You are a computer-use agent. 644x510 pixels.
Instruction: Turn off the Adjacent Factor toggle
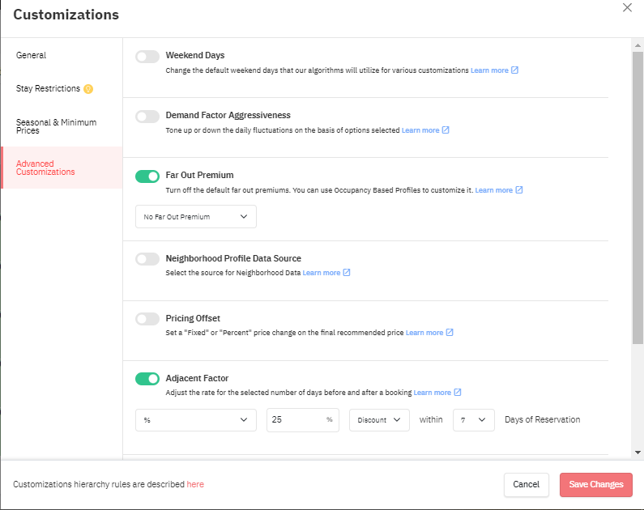pos(147,379)
